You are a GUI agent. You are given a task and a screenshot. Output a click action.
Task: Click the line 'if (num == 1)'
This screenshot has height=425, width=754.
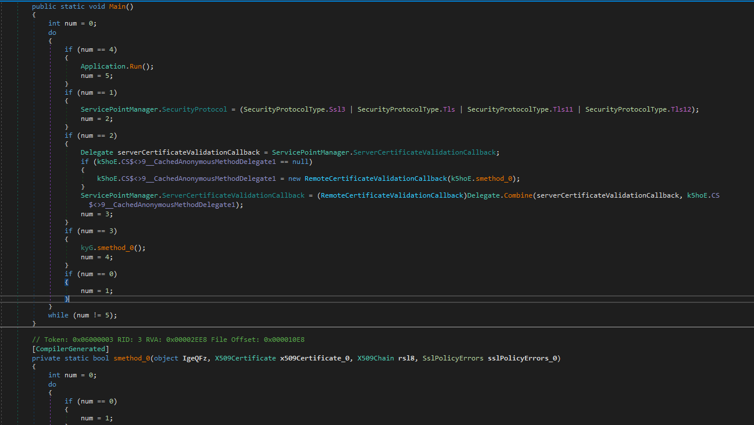[91, 92]
